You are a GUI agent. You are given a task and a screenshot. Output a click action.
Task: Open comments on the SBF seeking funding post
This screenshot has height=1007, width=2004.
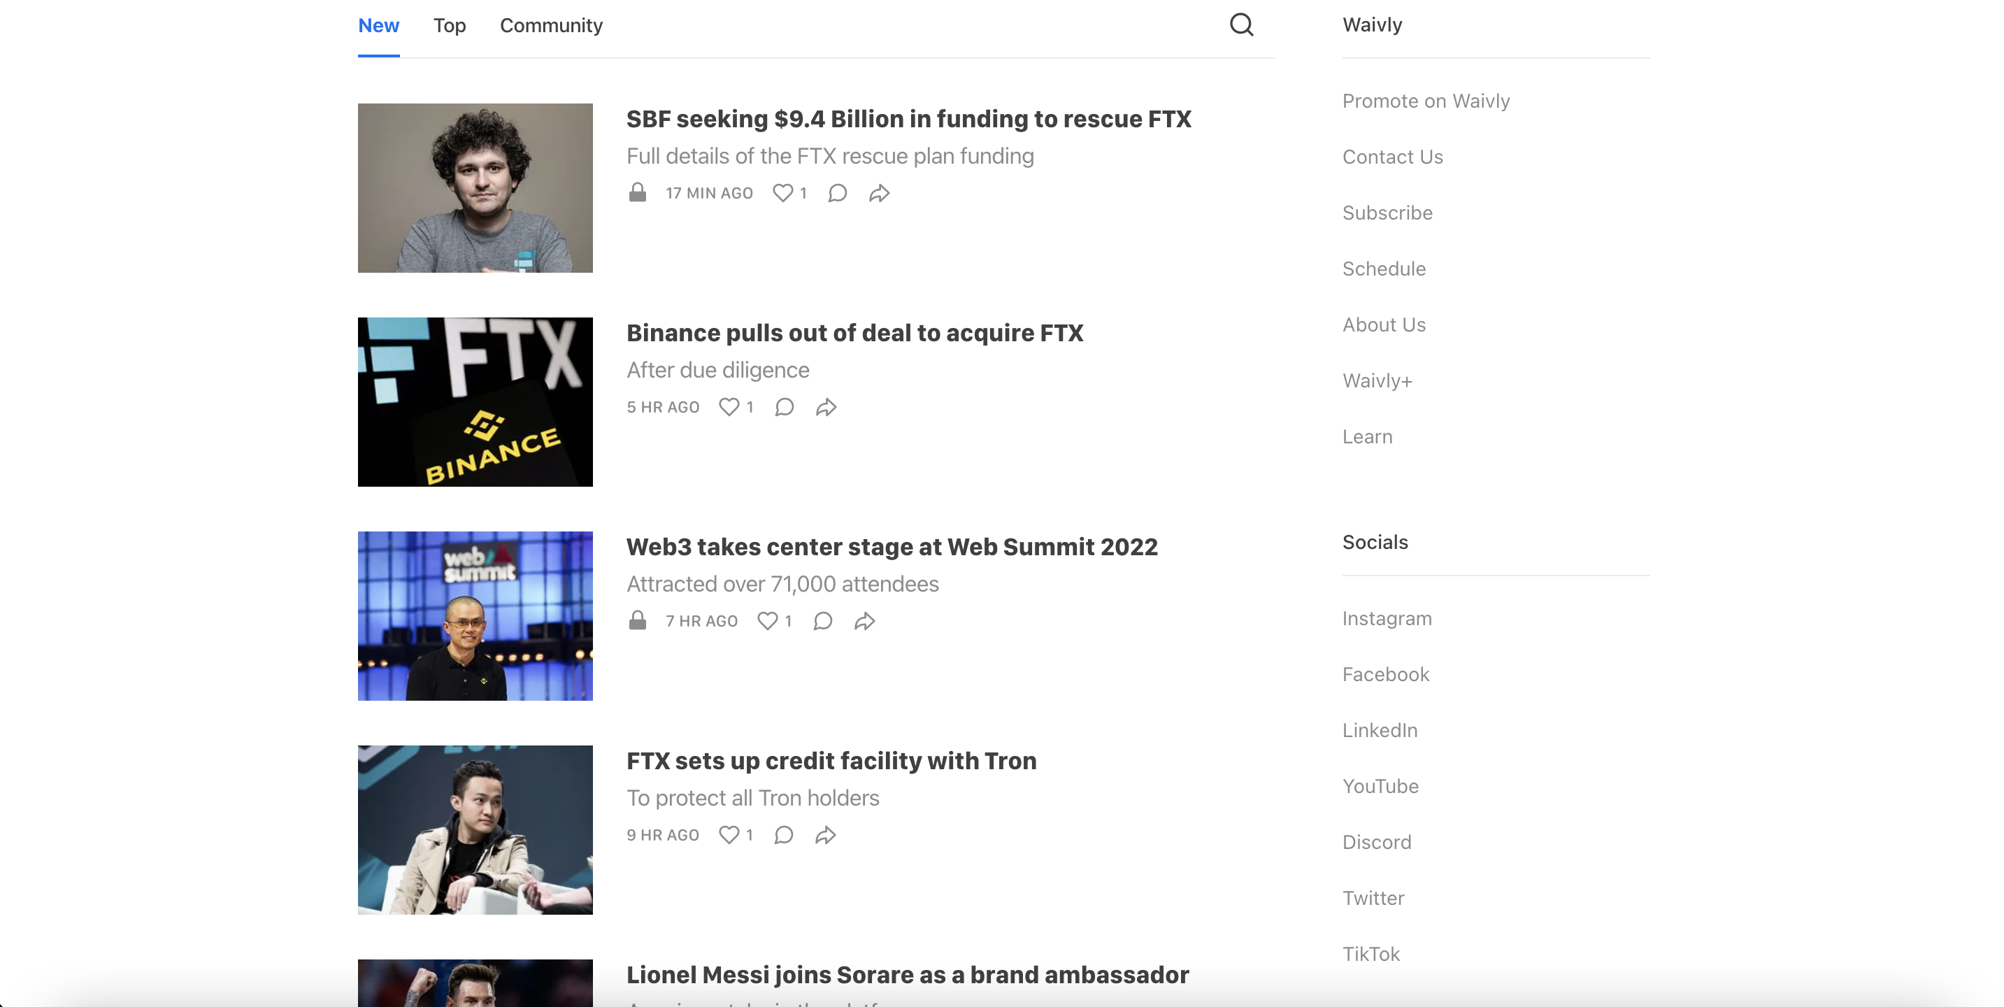point(837,193)
